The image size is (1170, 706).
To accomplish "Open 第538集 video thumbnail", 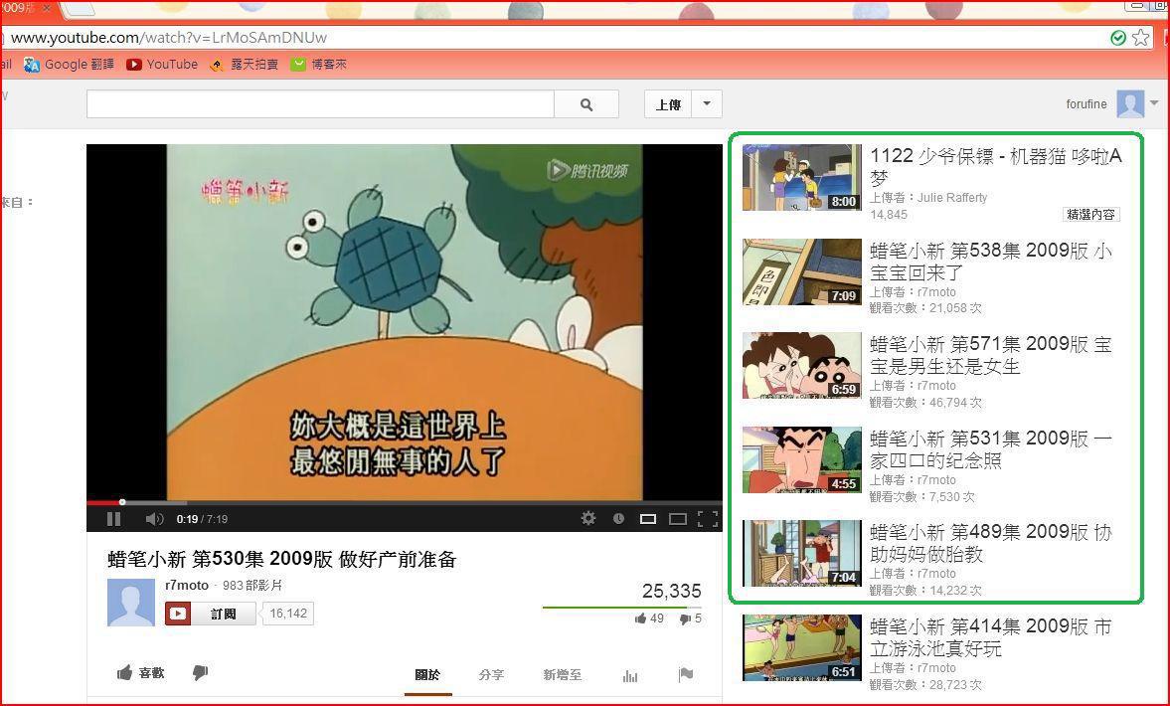I will pyautogui.click(x=802, y=271).
